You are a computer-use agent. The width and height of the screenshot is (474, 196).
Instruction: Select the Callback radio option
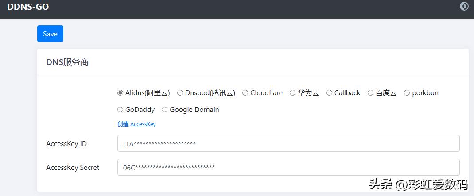tap(329, 93)
